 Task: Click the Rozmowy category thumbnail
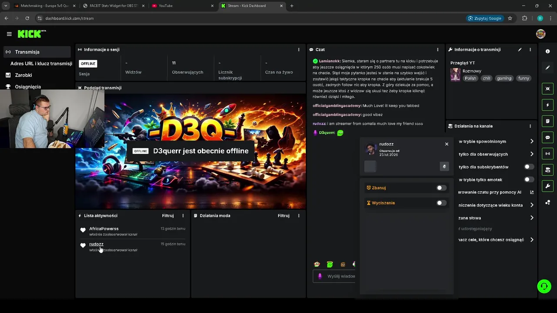tap(455, 74)
